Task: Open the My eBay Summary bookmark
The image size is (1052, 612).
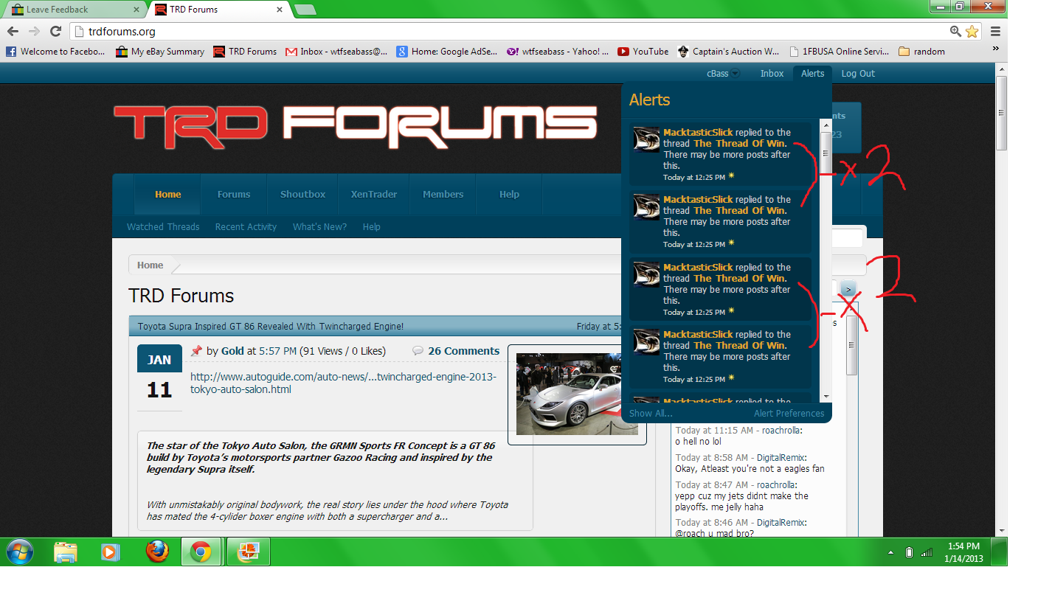Action: pyautogui.click(x=160, y=52)
